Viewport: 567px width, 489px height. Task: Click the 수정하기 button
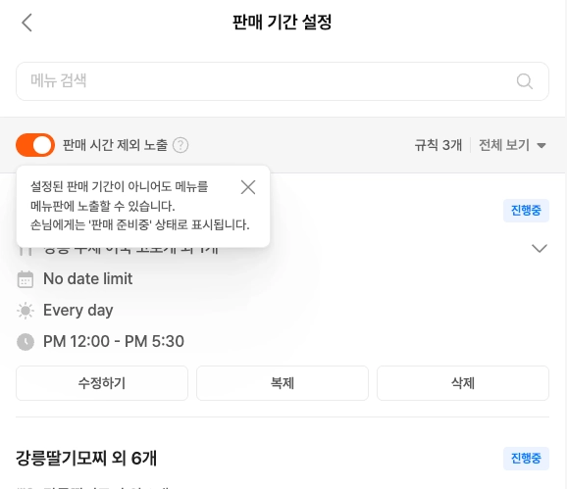tap(102, 383)
